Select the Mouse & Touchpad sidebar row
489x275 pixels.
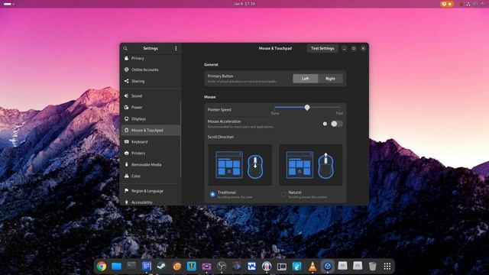pyautogui.click(x=151, y=131)
